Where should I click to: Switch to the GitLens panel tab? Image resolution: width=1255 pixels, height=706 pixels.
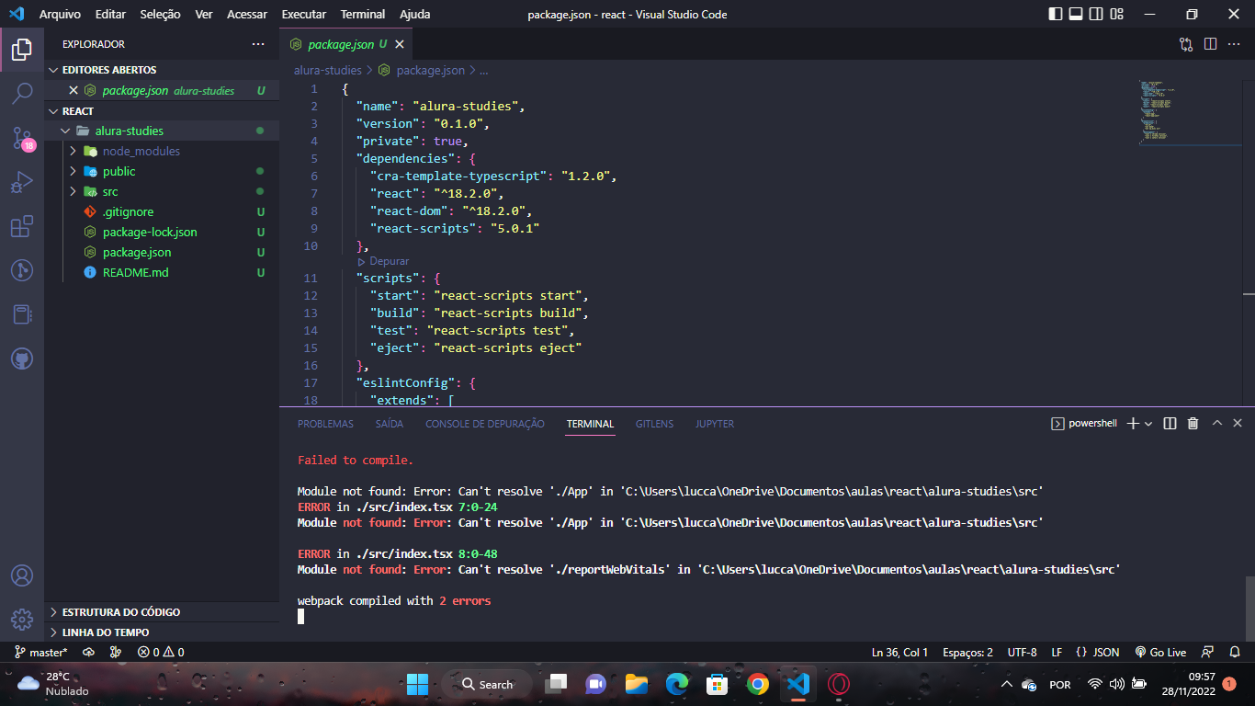(x=654, y=424)
